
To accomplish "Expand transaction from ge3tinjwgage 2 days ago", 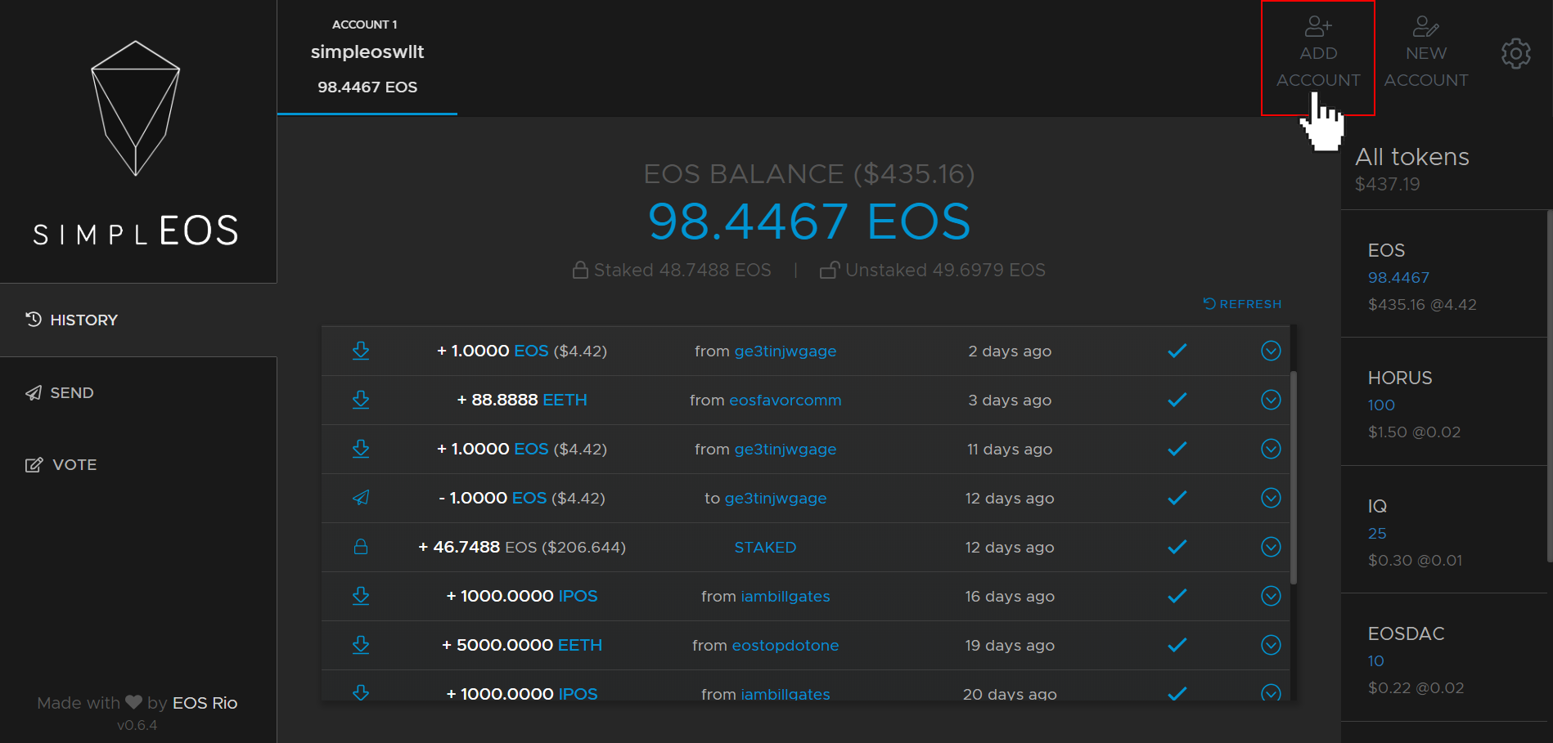I will click(x=1271, y=351).
